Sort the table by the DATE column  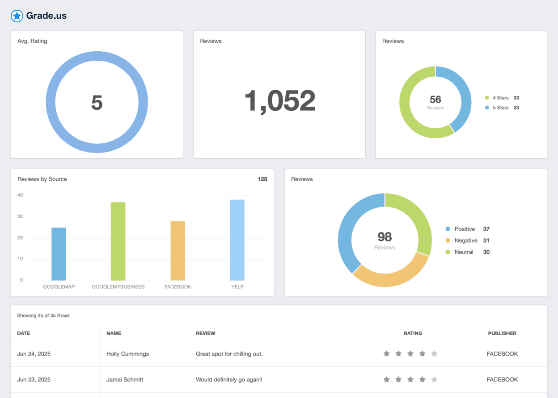tap(23, 333)
